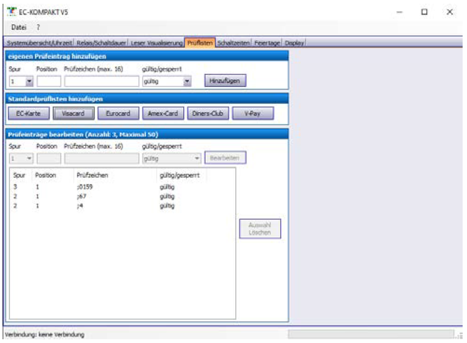Open the Feiertage tab
The image size is (467, 343).
267,43
